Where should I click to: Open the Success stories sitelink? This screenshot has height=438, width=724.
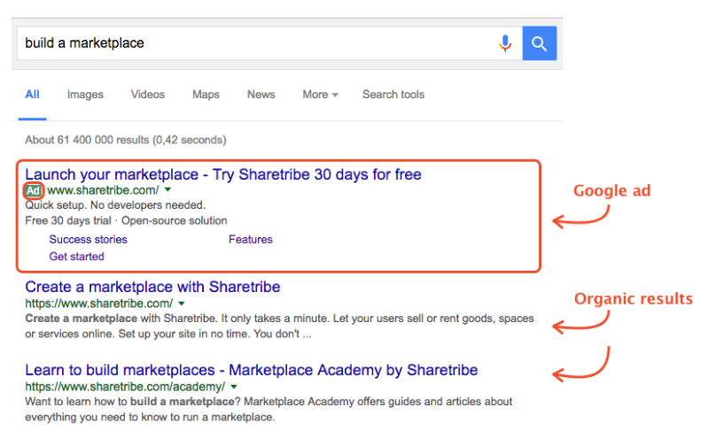click(x=88, y=240)
